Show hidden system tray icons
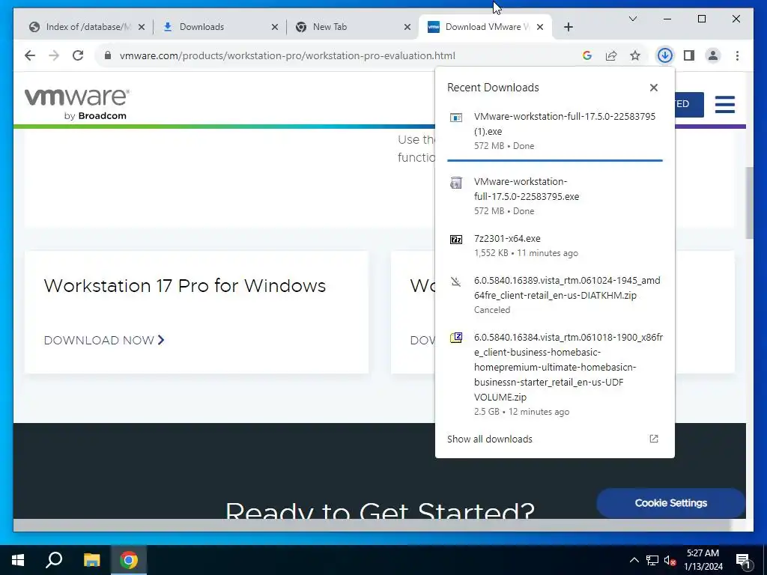 (x=634, y=560)
